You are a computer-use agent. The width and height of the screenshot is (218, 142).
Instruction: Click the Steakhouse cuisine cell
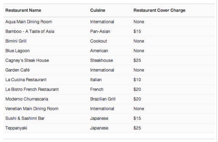click(101, 60)
